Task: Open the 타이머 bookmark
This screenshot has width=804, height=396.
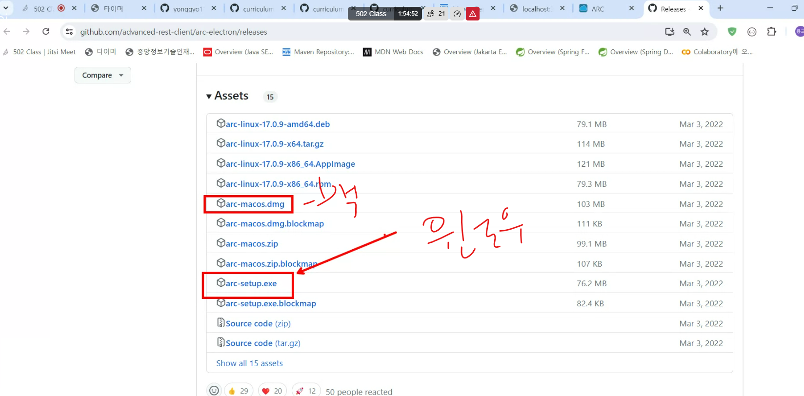Action: click(x=100, y=52)
